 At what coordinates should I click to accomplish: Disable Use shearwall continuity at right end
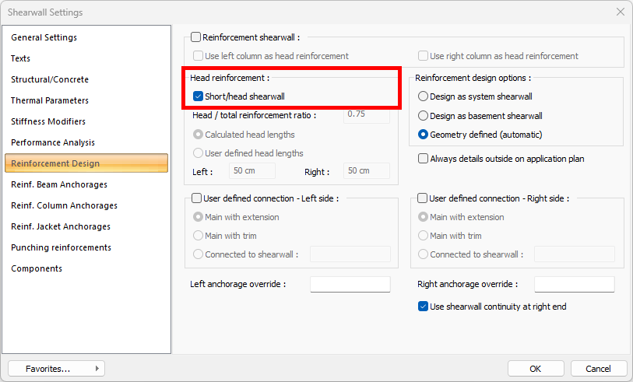[x=424, y=307]
